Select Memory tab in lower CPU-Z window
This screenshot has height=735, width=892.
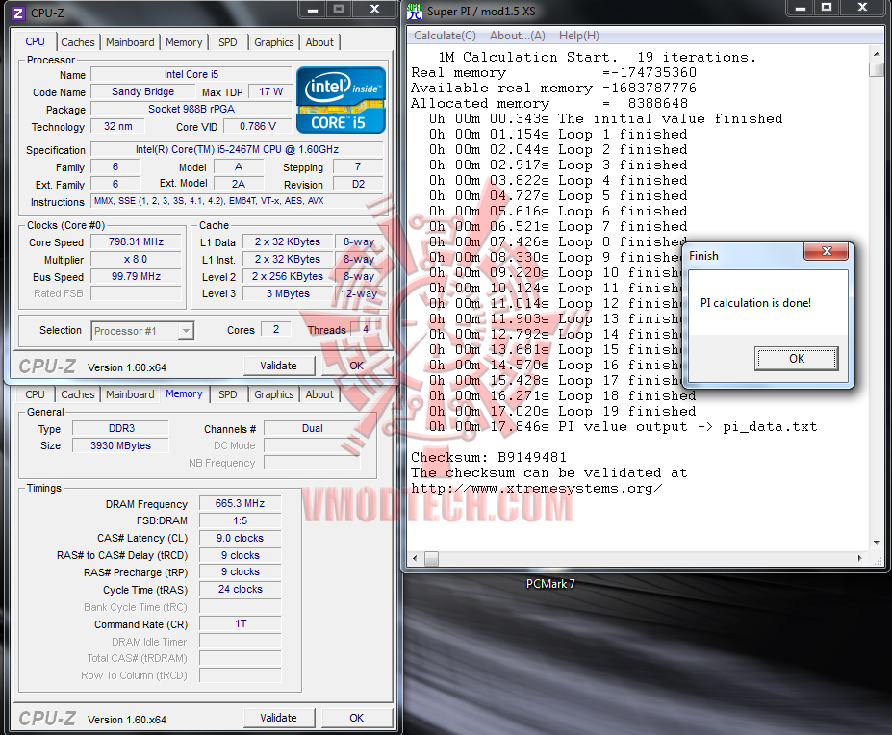click(x=184, y=393)
